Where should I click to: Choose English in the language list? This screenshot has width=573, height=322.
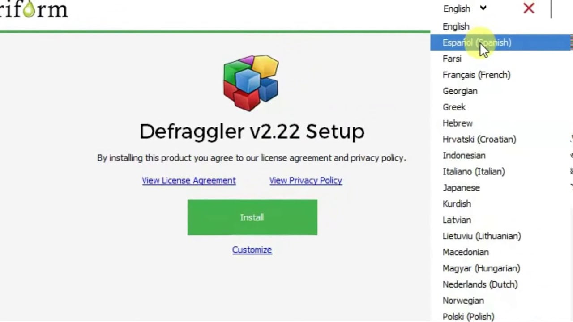pos(501,26)
